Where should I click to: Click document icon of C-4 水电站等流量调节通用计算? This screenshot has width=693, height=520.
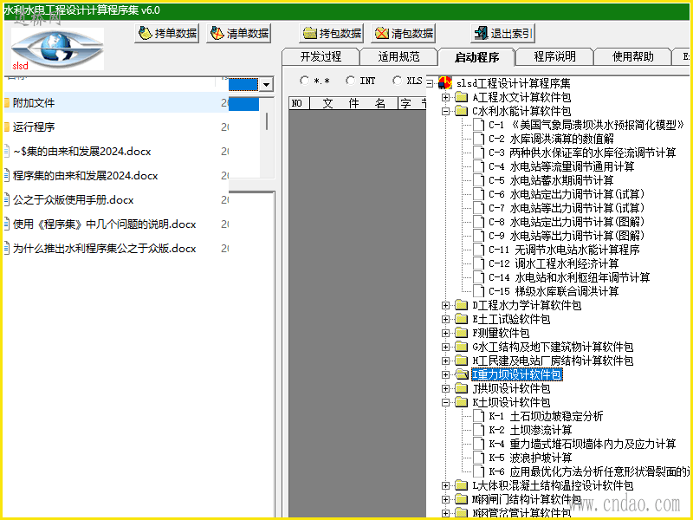tap(478, 166)
